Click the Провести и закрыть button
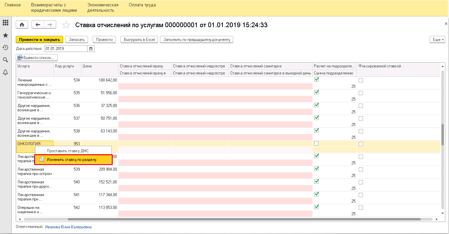449x234 pixels. tap(39, 40)
